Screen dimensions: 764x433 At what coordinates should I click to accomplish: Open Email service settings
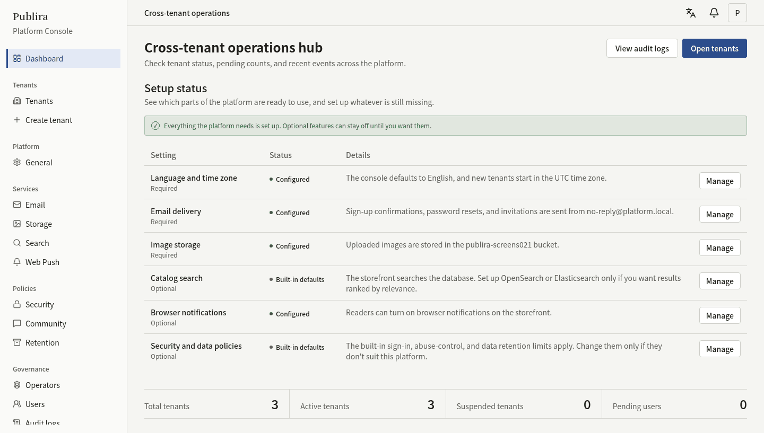point(64,205)
